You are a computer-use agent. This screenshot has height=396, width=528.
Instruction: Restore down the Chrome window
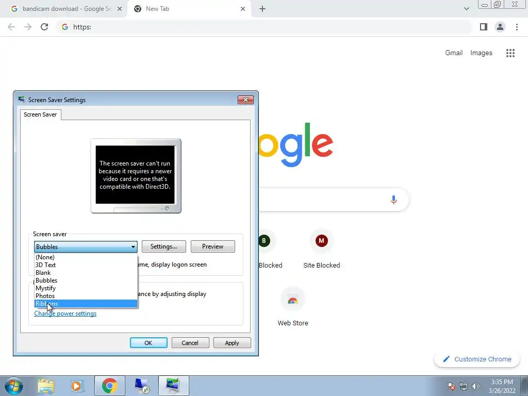point(498,4)
